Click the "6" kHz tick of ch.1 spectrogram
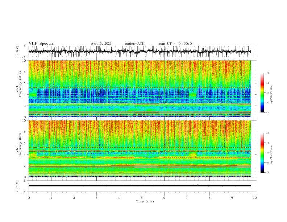The width and height of the screenshot is (287, 222). [x=26, y=83]
